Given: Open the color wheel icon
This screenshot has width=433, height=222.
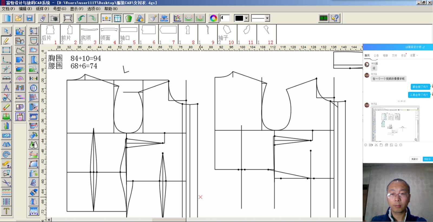Looking at the screenshot, I should 213,18.
